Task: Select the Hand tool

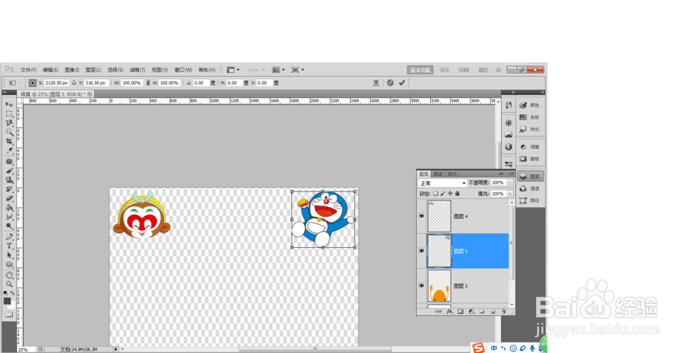Action: pos(9,275)
